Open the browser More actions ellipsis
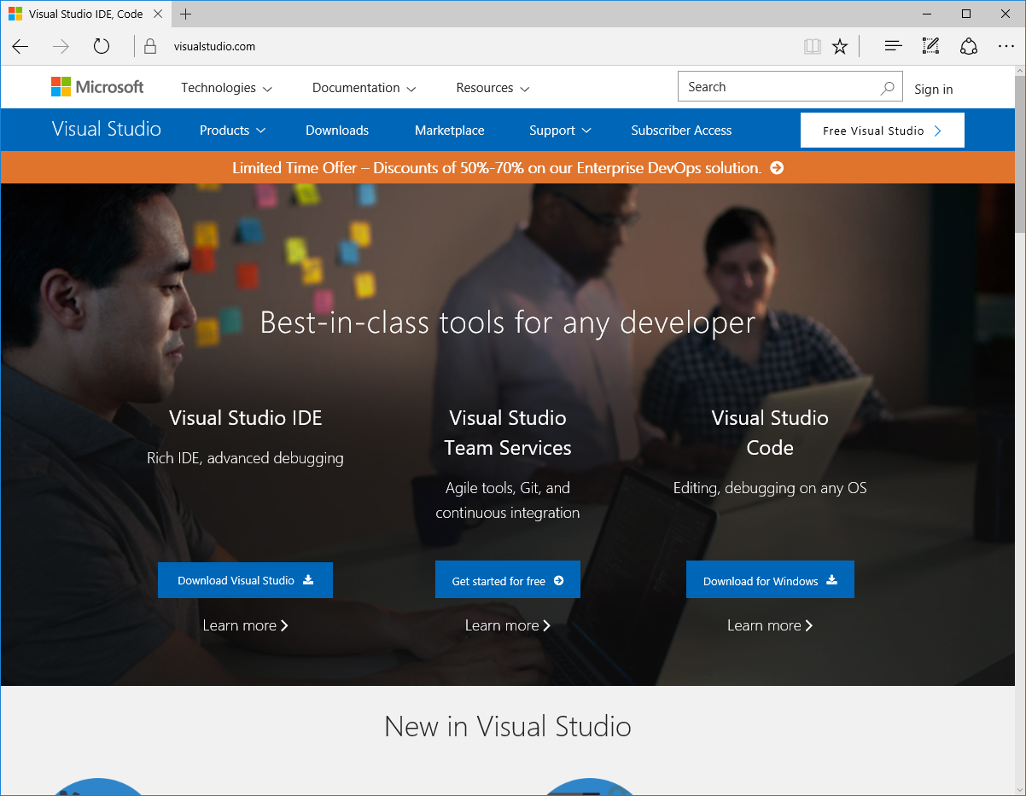The height and width of the screenshot is (796, 1026). tap(1006, 46)
